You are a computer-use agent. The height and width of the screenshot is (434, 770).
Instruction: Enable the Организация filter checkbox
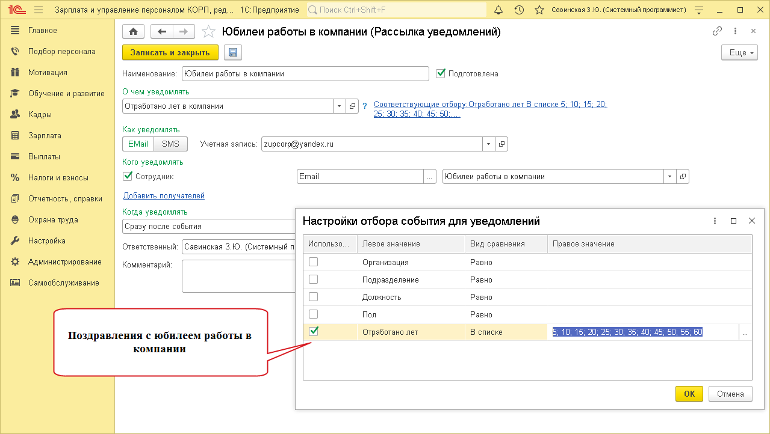click(x=313, y=262)
